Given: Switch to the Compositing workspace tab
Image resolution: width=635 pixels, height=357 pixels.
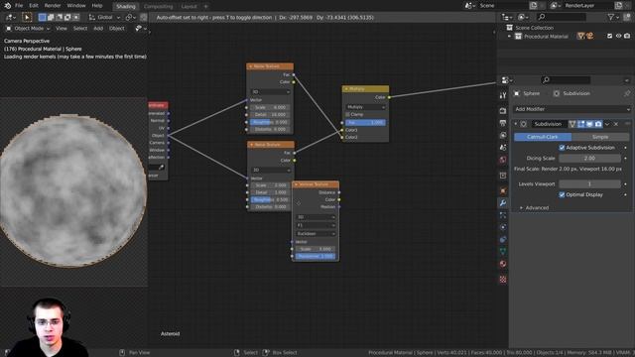Looking at the screenshot, I should [158, 7].
